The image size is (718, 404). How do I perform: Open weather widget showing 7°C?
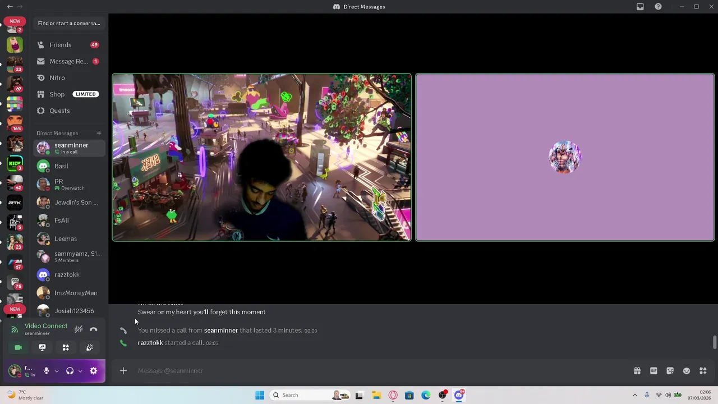(25, 395)
